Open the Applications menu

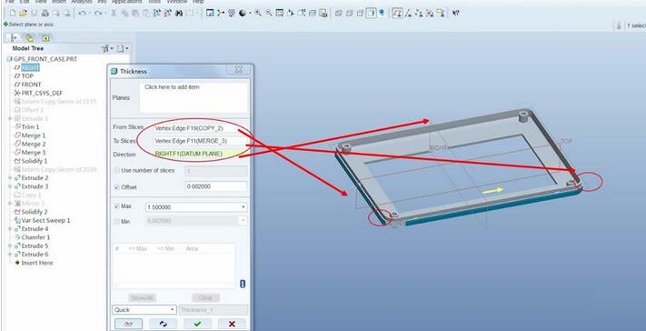click(x=127, y=2)
